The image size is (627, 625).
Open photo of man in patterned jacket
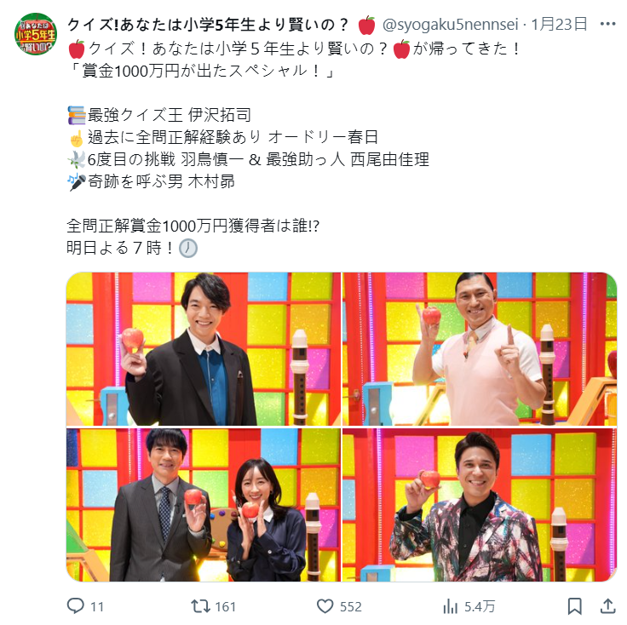click(480, 505)
